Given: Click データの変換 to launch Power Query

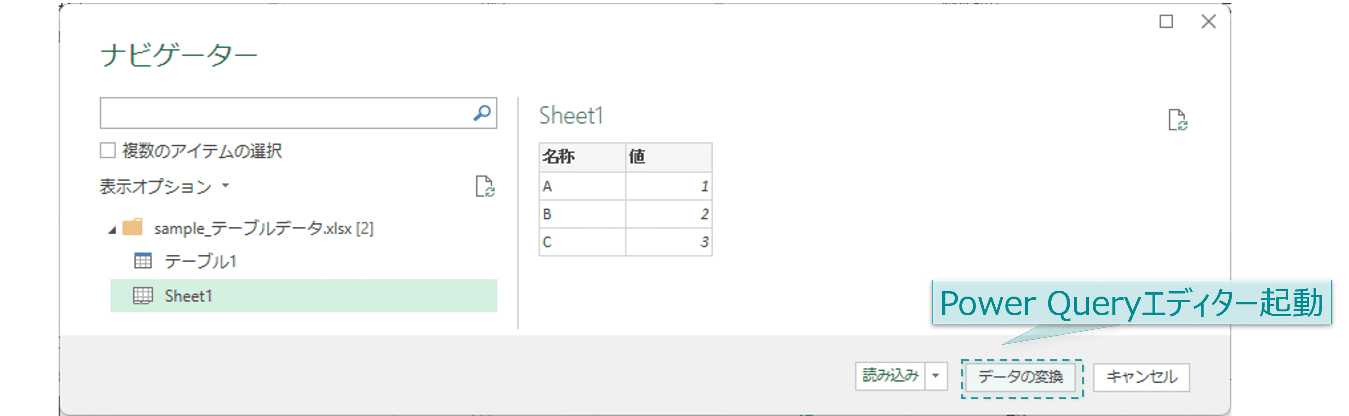Looking at the screenshot, I should [x=1020, y=377].
